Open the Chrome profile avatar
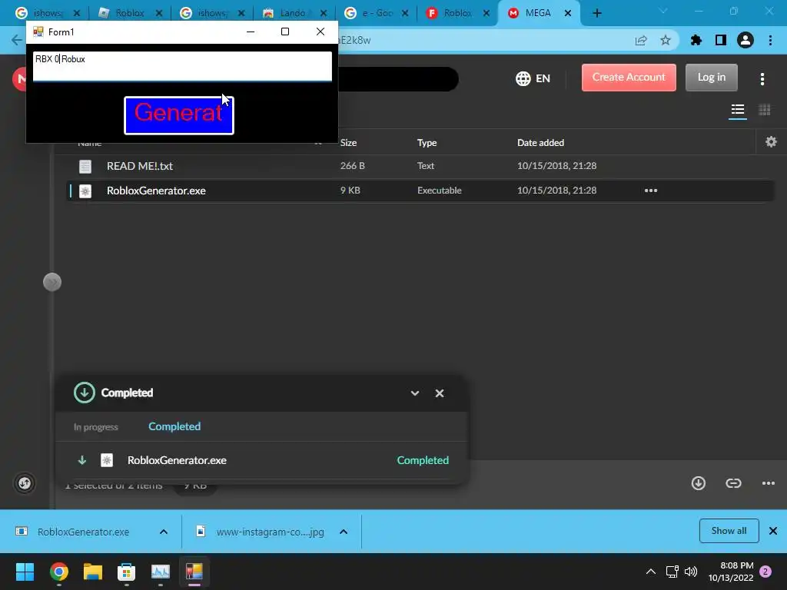Screen dimensions: 787x590 pos(745,40)
